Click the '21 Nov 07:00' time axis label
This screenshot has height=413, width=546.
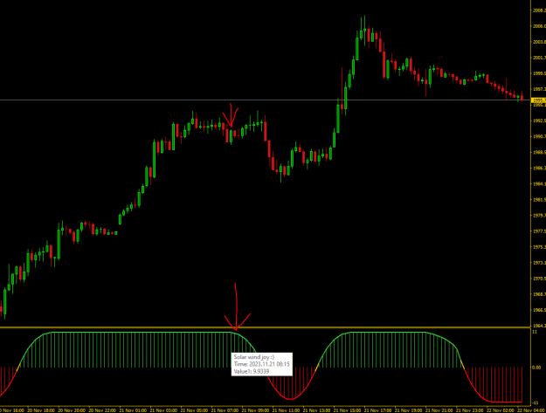225,410
